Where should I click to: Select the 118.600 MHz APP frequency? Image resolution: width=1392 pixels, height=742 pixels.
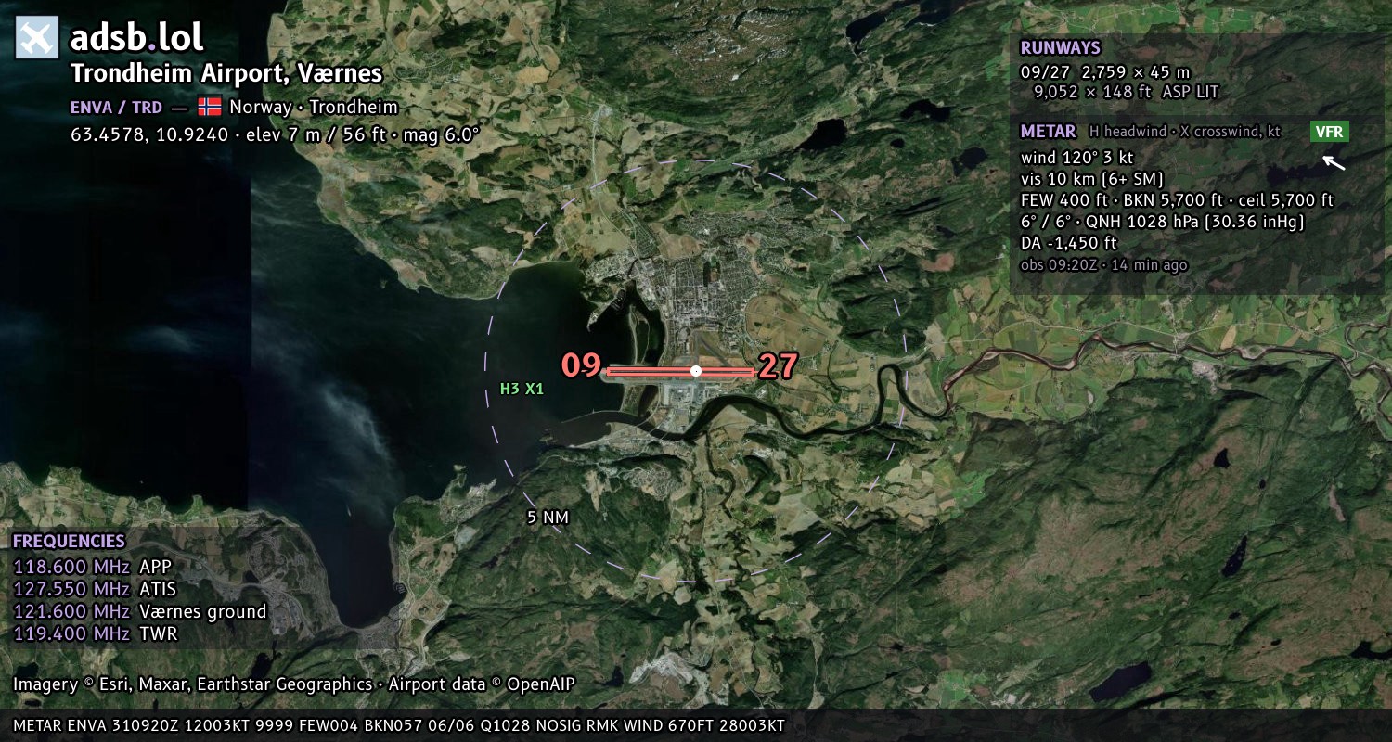[x=93, y=567]
